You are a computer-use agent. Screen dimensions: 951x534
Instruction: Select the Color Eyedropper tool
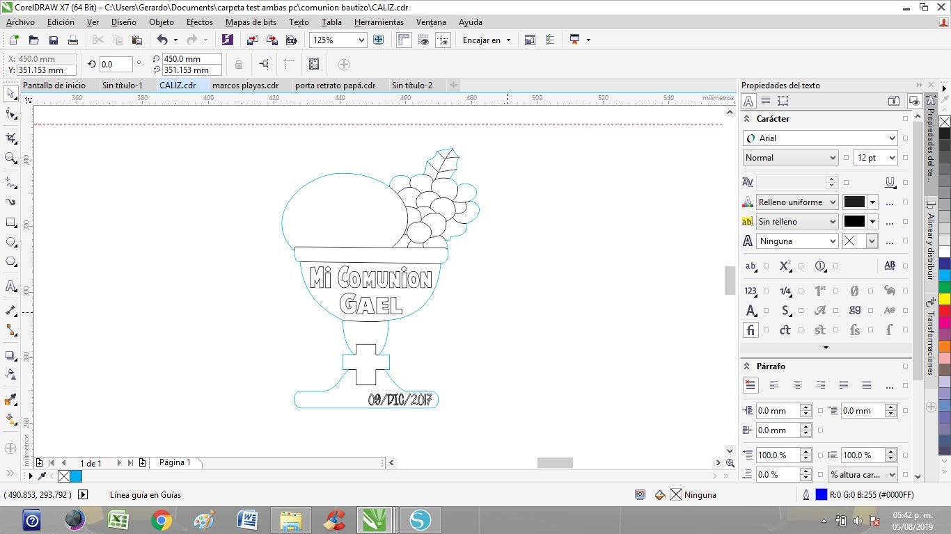coord(10,400)
